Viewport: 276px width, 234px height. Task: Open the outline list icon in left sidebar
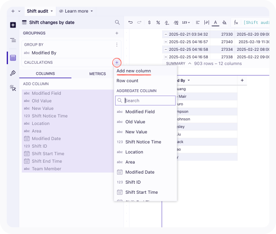pyautogui.click(x=13, y=40)
